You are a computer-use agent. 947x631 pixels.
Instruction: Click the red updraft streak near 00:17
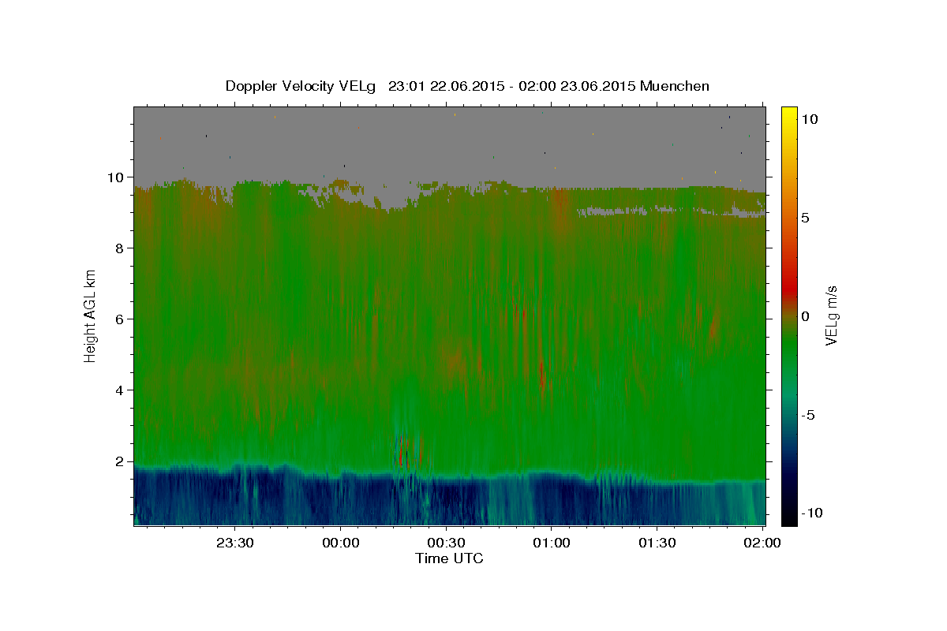click(402, 450)
